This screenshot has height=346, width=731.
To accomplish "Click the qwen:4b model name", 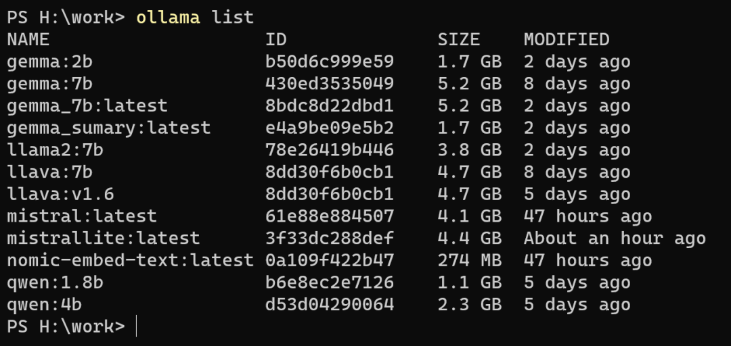I will [x=45, y=305].
